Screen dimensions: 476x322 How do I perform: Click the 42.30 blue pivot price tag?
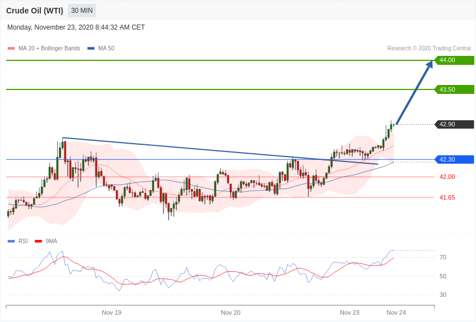(454, 159)
